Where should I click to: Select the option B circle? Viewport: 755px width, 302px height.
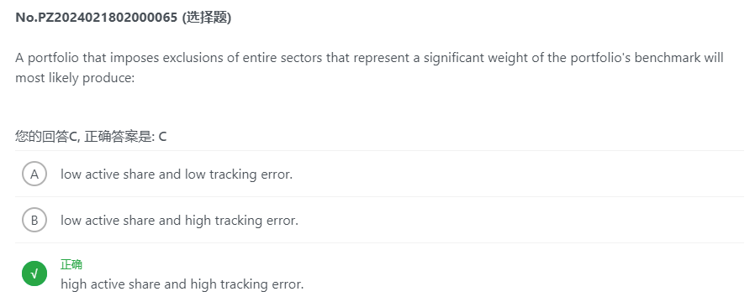[x=34, y=220]
